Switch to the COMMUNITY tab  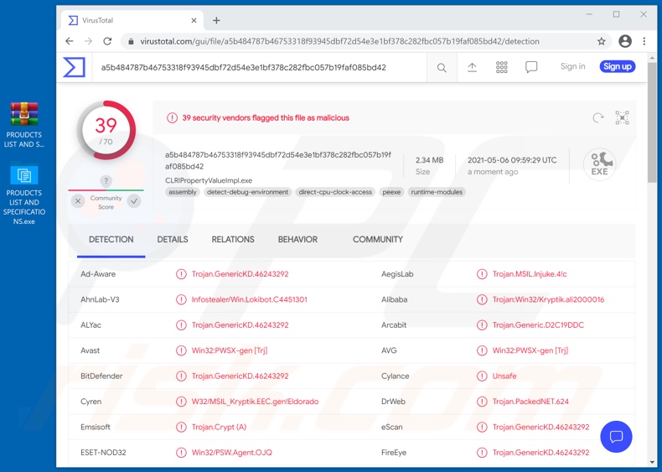378,240
